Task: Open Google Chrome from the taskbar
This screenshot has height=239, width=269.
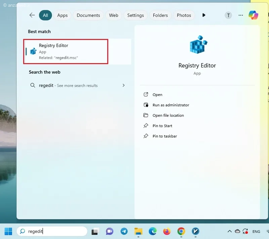Action: click(x=181, y=231)
